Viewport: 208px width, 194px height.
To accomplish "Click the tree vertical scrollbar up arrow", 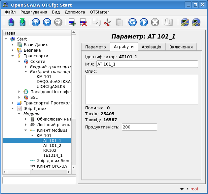I will pyautogui.click(x=74, y=32).
